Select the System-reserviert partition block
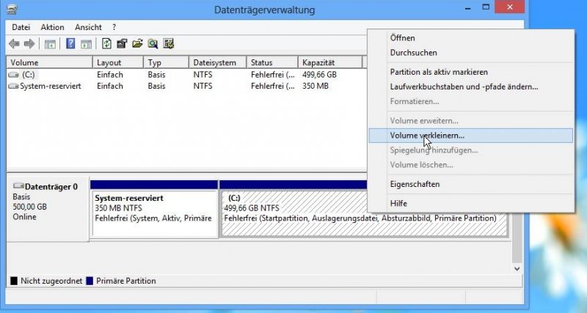The width and height of the screenshot is (587, 313). coord(154,209)
